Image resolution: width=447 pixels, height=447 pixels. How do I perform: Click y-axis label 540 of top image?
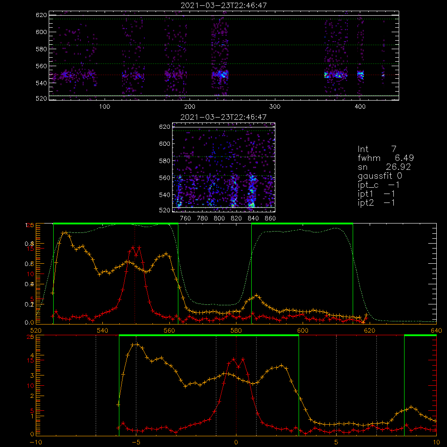click(x=41, y=83)
